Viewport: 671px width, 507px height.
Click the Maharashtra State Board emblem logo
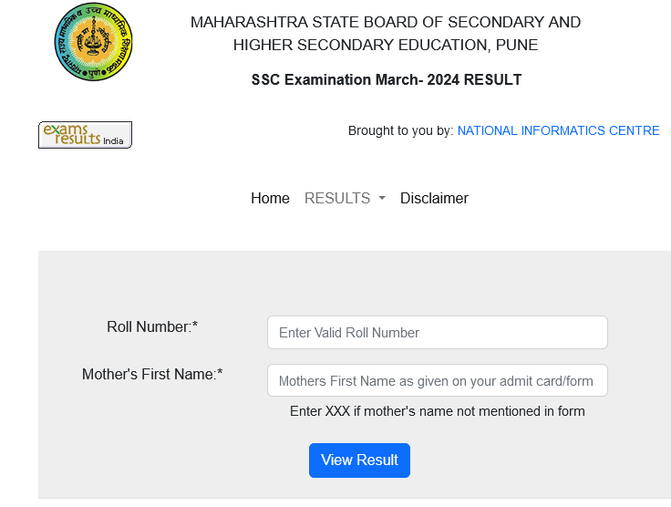tap(93, 41)
